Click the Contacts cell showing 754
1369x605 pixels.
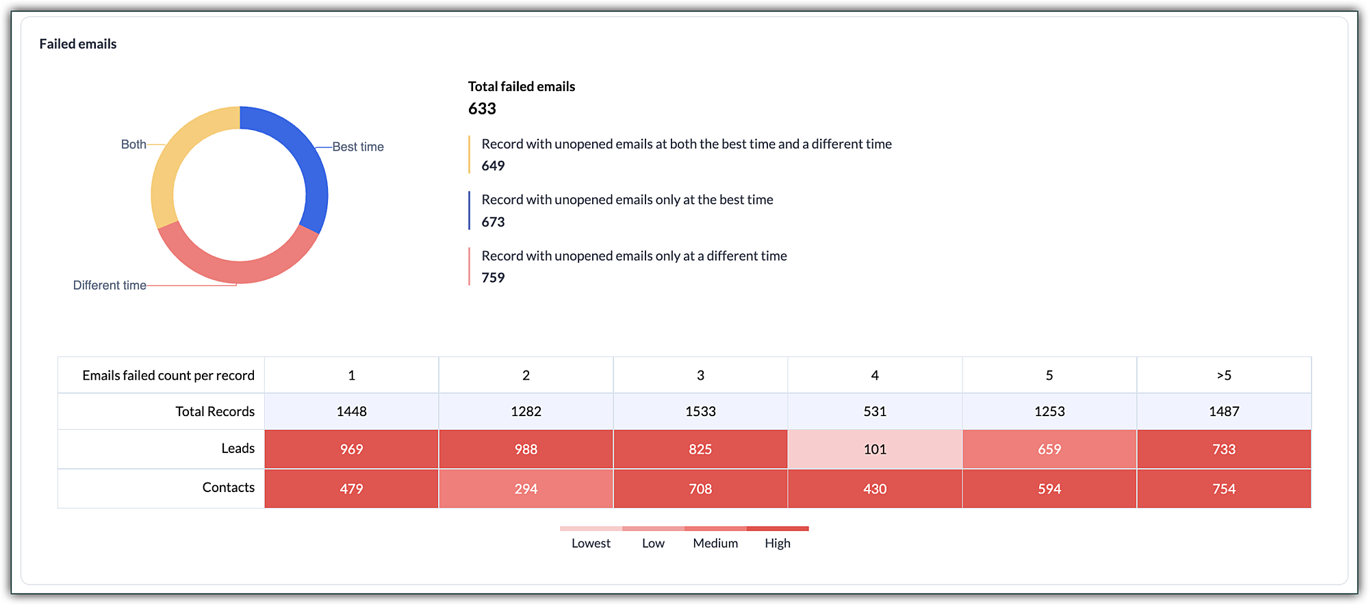(1224, 489)
